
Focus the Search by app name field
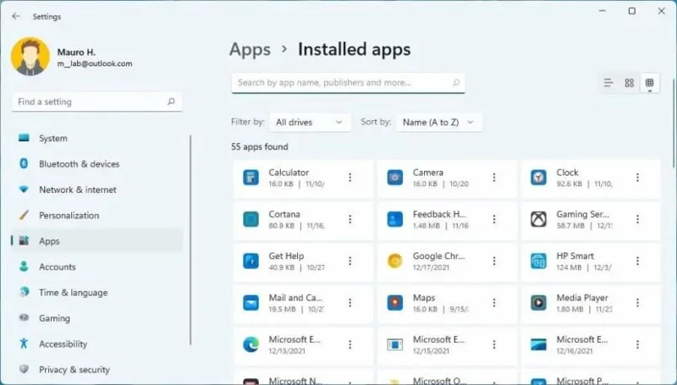pyautogui.click(x=348, y=83)
